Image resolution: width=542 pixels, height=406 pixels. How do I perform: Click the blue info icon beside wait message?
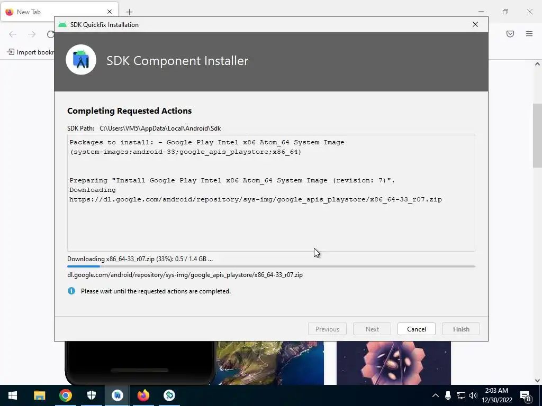tap(71, 291)
